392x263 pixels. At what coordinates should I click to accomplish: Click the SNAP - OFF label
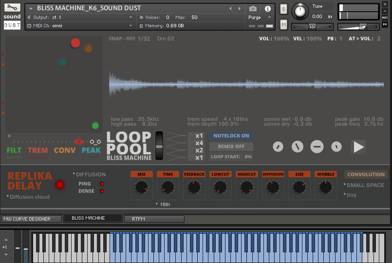tap(122, 39)
